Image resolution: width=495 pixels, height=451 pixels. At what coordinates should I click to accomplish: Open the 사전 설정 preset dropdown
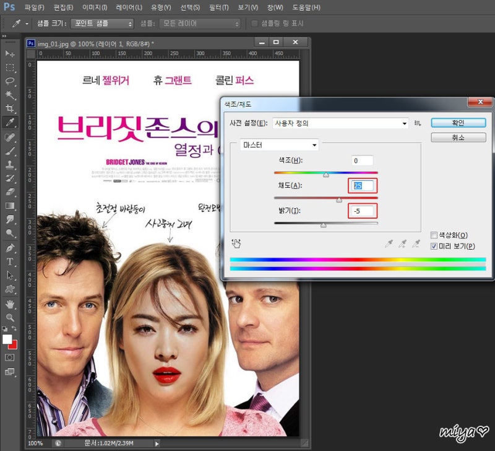[x=340, y=123]
